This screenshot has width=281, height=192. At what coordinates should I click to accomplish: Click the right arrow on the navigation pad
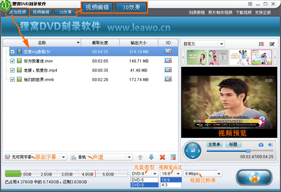pos(199,151)
